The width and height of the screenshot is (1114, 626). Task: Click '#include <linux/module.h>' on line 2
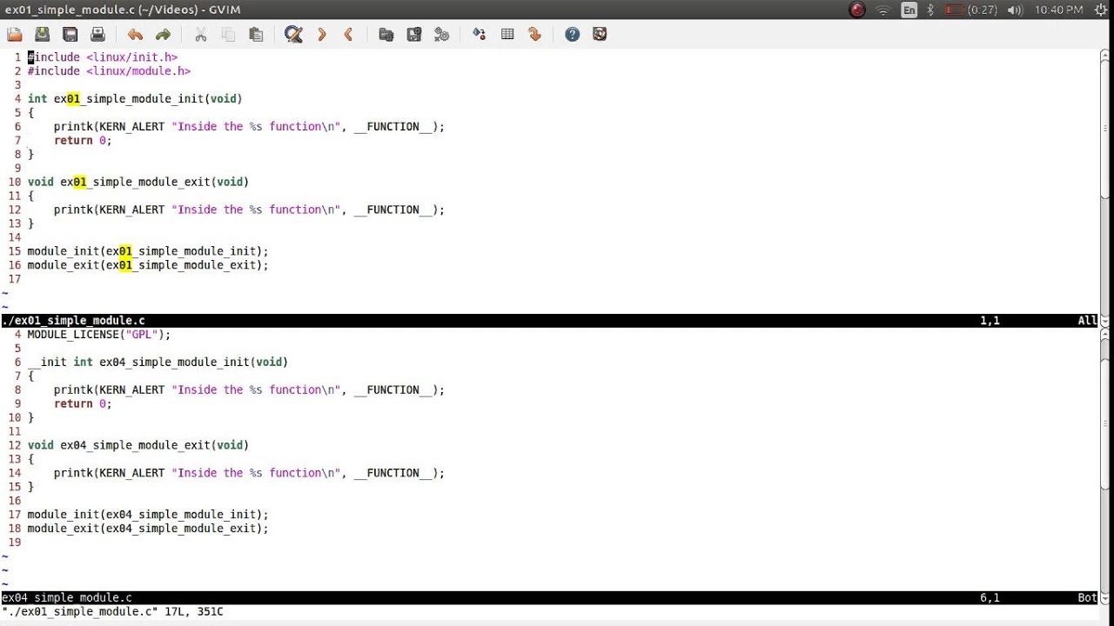click(x=109, y=71)
